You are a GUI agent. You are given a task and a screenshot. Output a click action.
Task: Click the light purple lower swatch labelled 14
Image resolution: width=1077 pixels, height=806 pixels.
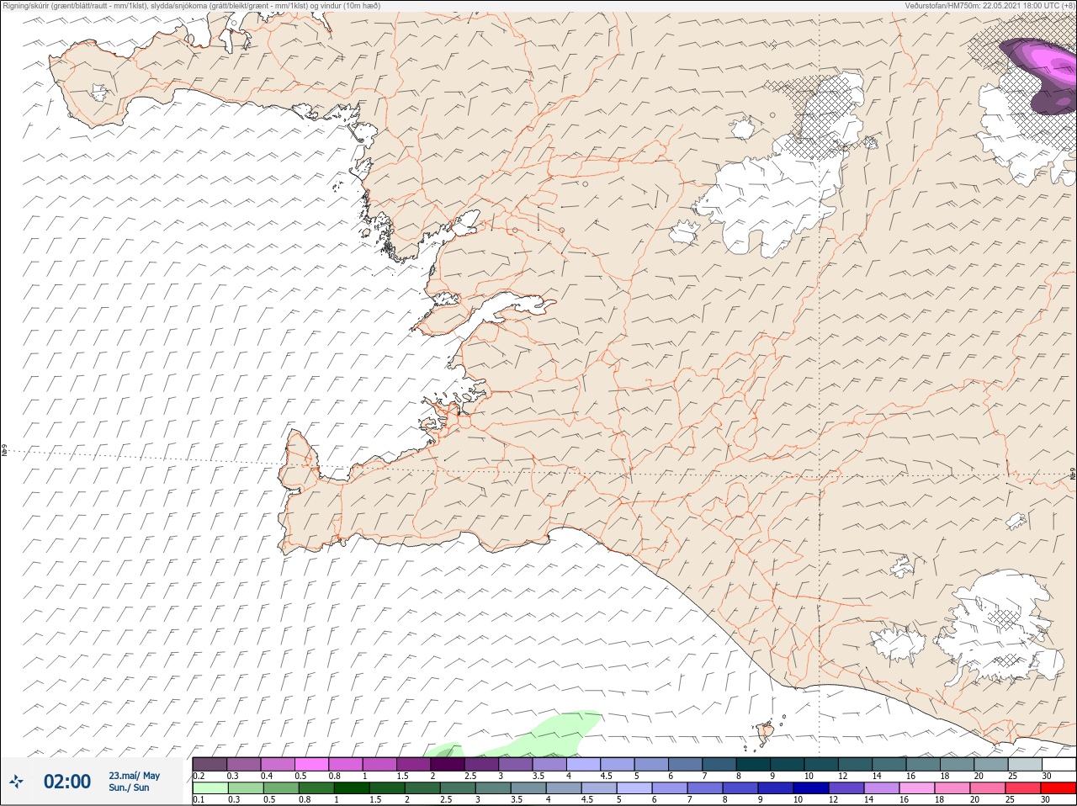(882, 788)
